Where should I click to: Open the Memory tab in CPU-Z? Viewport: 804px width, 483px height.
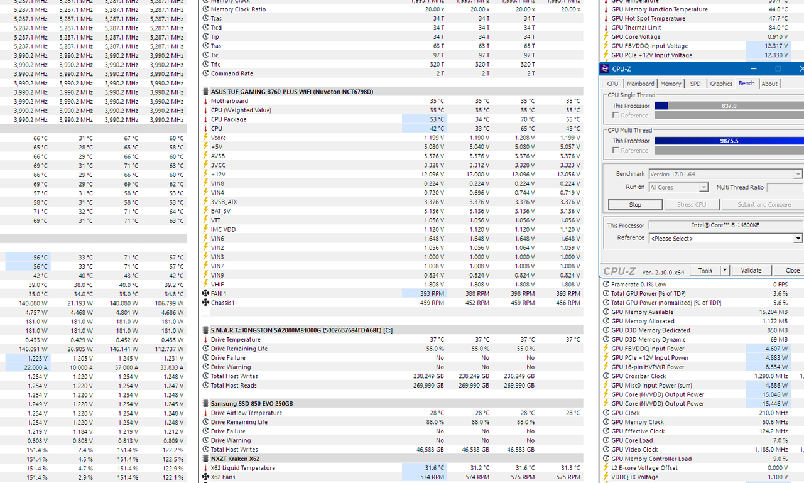pos(670,84)
